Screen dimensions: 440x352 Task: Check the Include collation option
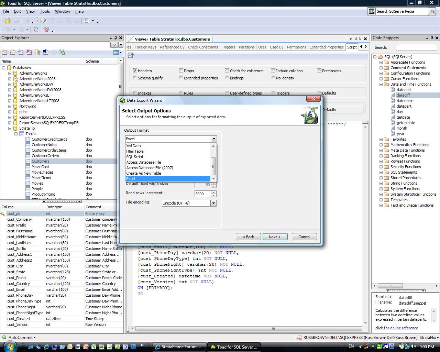click(x=273, y=70)
